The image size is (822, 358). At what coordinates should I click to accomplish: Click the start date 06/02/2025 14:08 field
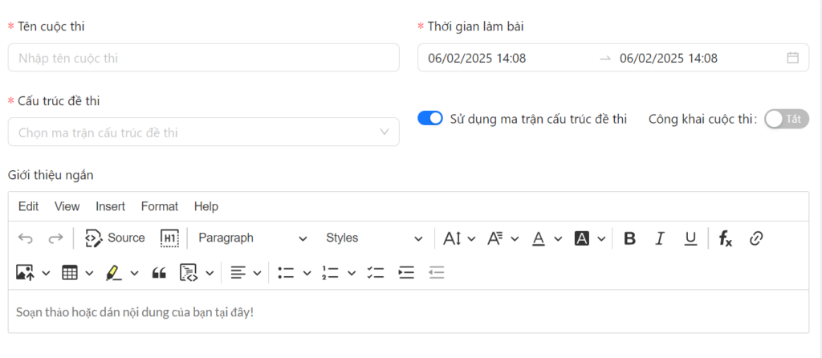pos(477,58)
